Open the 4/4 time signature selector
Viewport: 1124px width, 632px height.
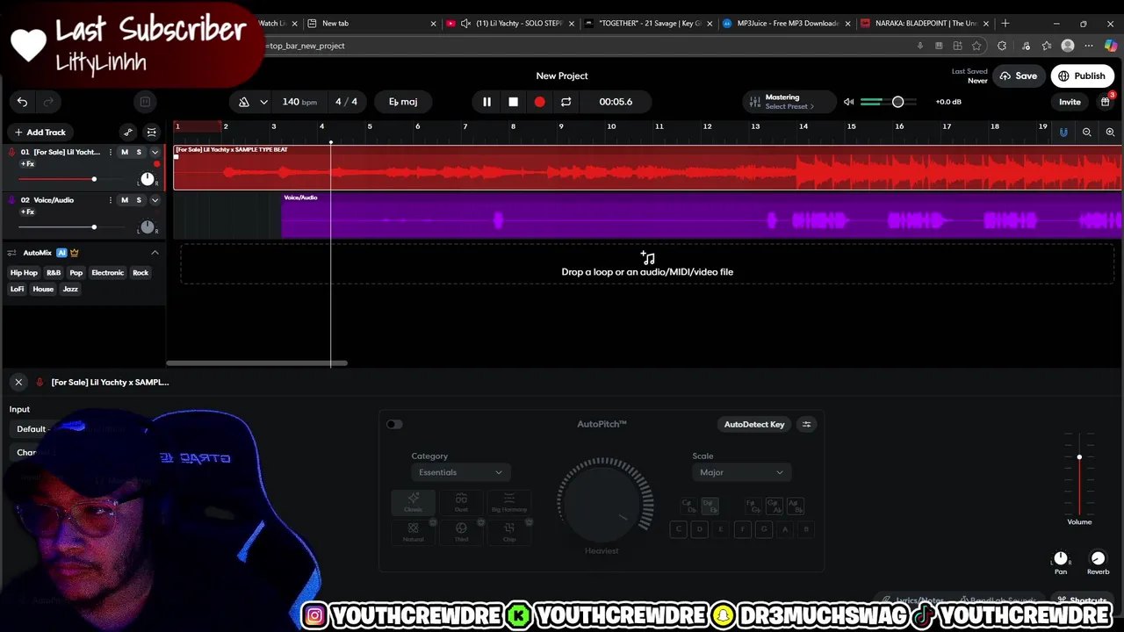click(x=347, y=102)
